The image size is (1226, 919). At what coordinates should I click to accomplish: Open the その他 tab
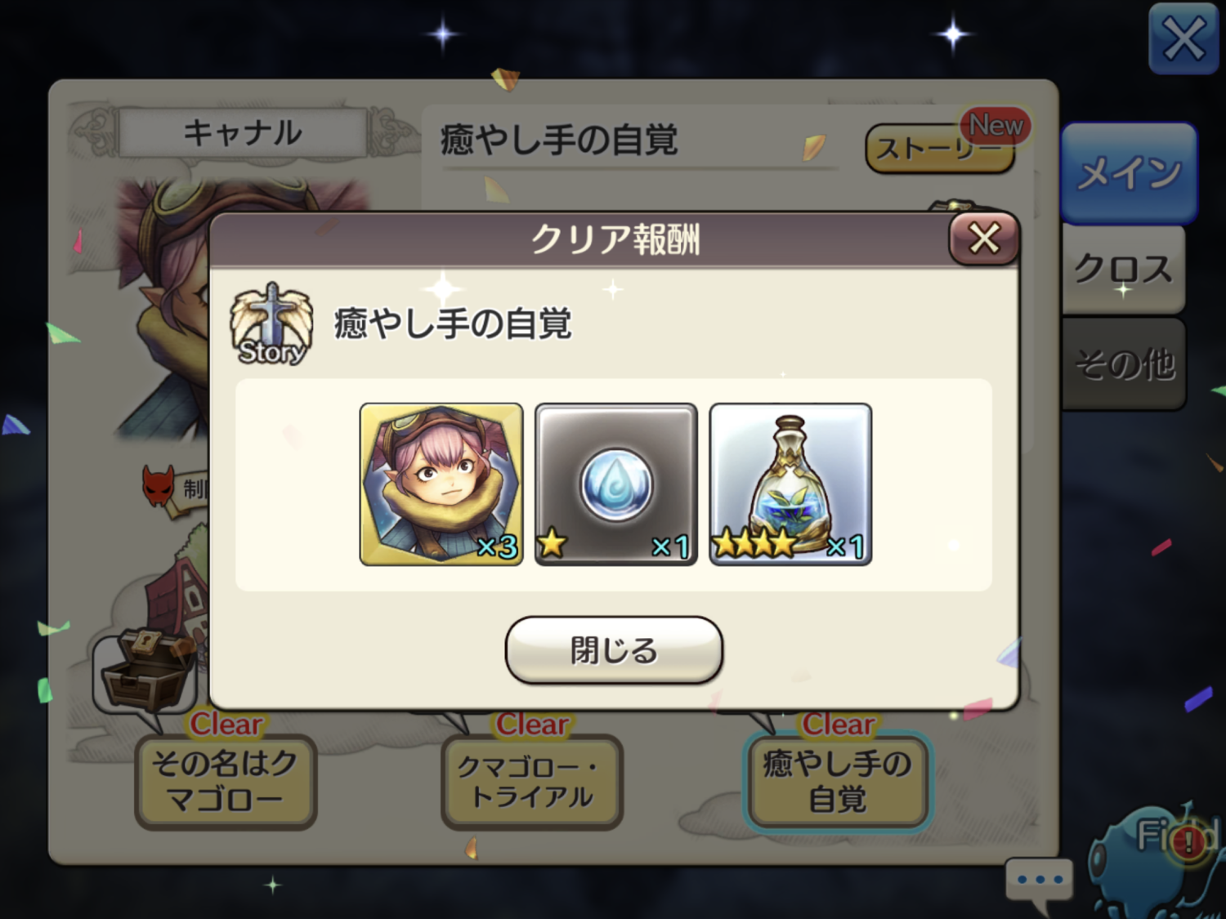[1124, 364]
